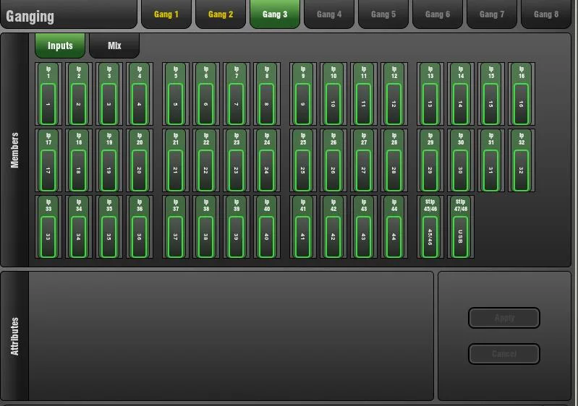Select input channel Ip 12
This screenshot has height=406, width=578.
(x=394, y=94)
